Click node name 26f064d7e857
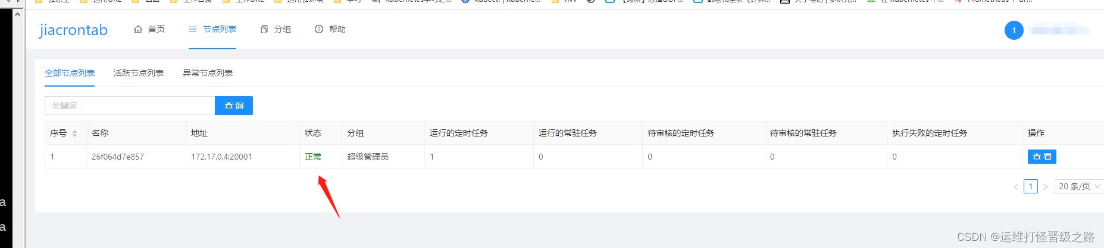This screenshot has width=1104, height=248. click(x=118, y=157)
